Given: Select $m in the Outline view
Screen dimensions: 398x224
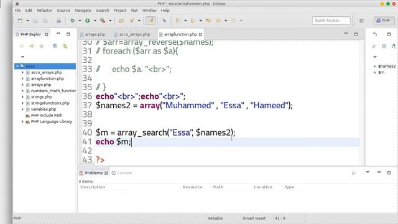Looking at the screenshot, I should point(381,72).
